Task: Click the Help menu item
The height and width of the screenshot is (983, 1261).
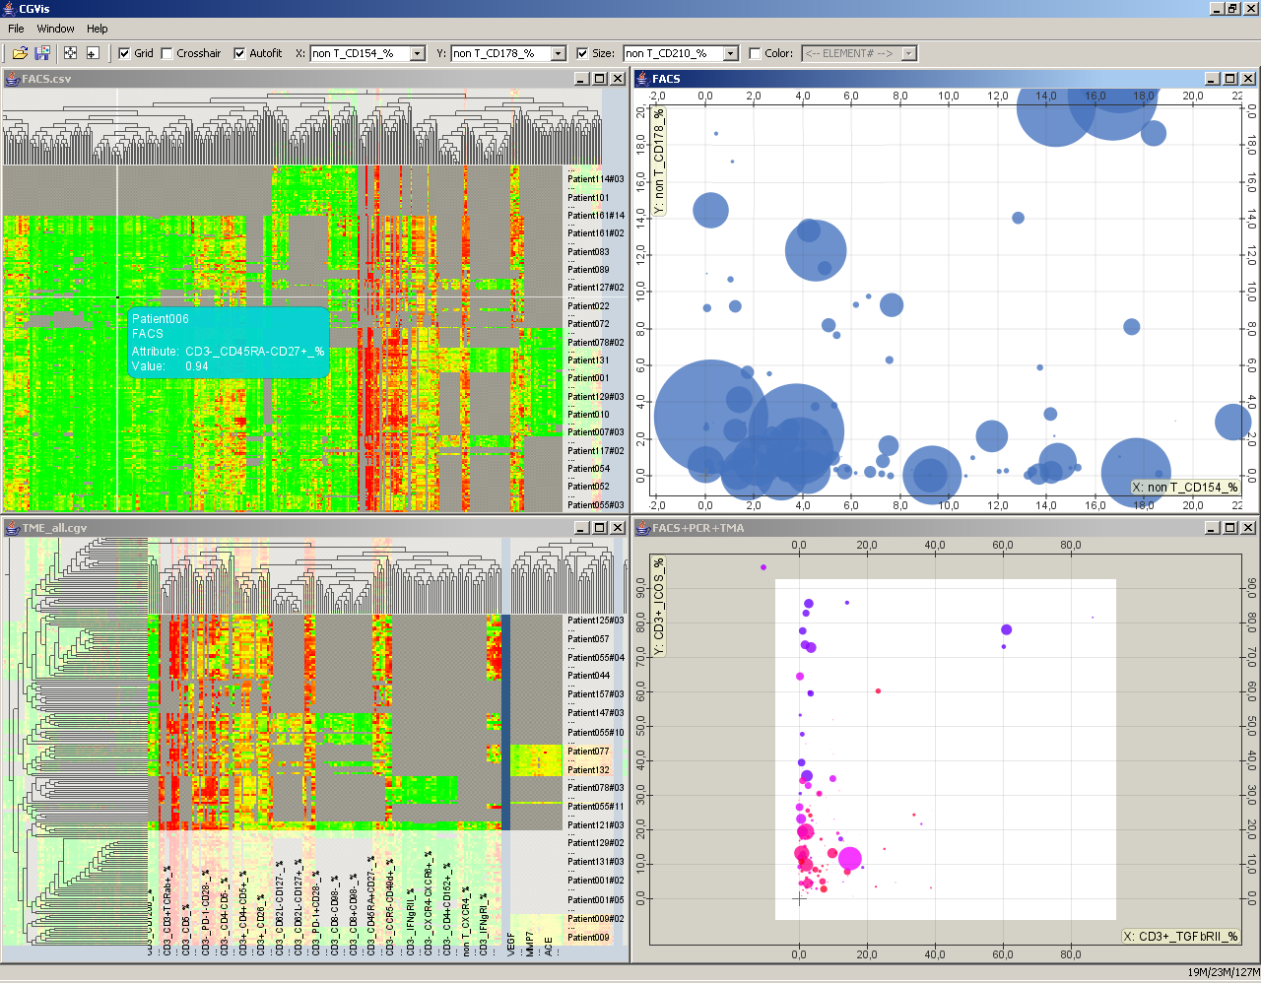Action: [97, 29]
